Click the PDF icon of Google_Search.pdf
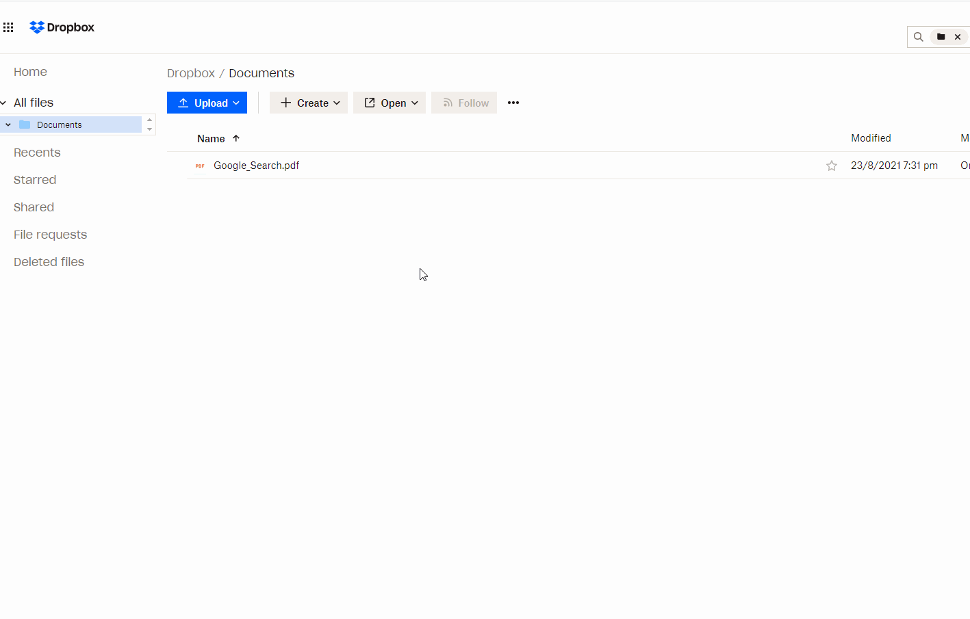Screen dimensions: 970x619 tap(200, 166)
